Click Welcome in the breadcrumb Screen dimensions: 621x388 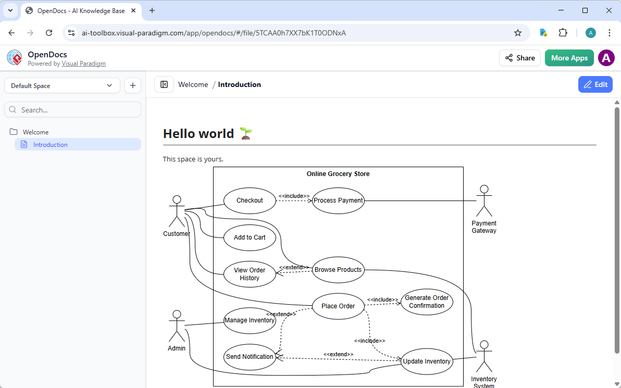tap(193, 84)
